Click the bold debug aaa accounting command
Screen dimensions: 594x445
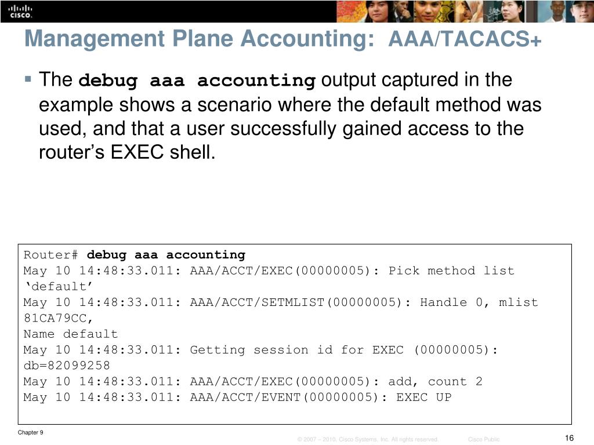pyautogui.click(x=166, y=255)
